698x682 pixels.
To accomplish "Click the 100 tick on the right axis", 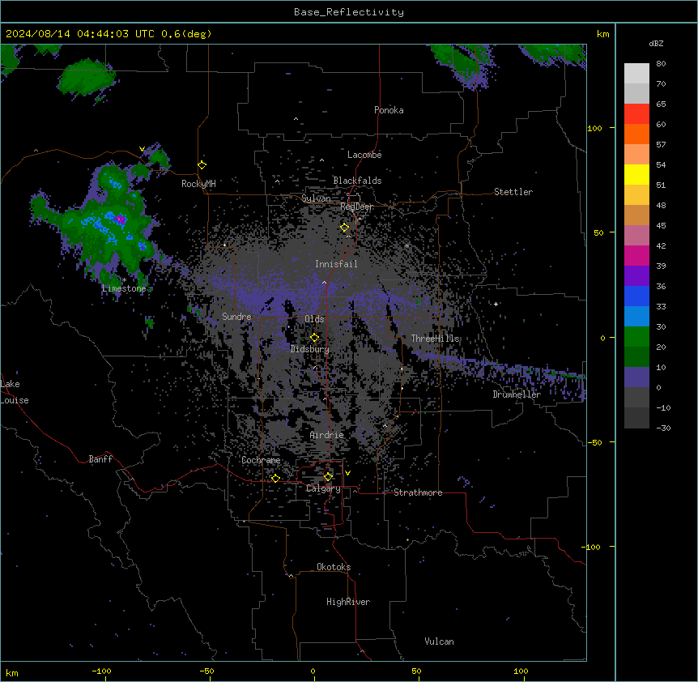I will click(594, 128).
